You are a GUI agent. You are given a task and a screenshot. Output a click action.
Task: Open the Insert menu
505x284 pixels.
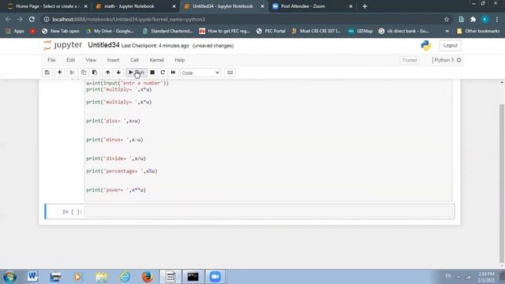[x=114, y=60]
